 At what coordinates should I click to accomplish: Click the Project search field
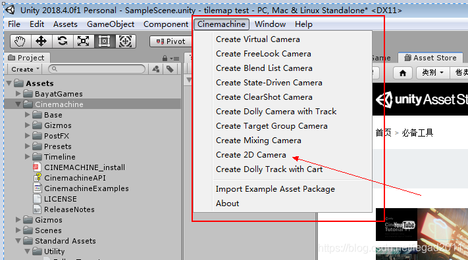[97, 69]
